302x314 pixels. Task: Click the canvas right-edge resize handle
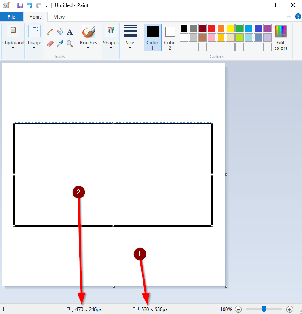coord(227,174)
